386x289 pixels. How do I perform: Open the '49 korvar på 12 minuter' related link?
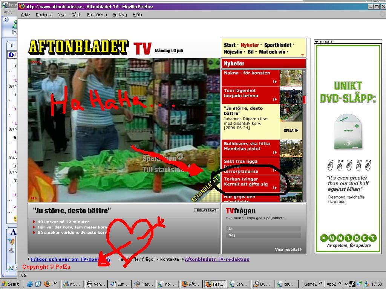63,222
